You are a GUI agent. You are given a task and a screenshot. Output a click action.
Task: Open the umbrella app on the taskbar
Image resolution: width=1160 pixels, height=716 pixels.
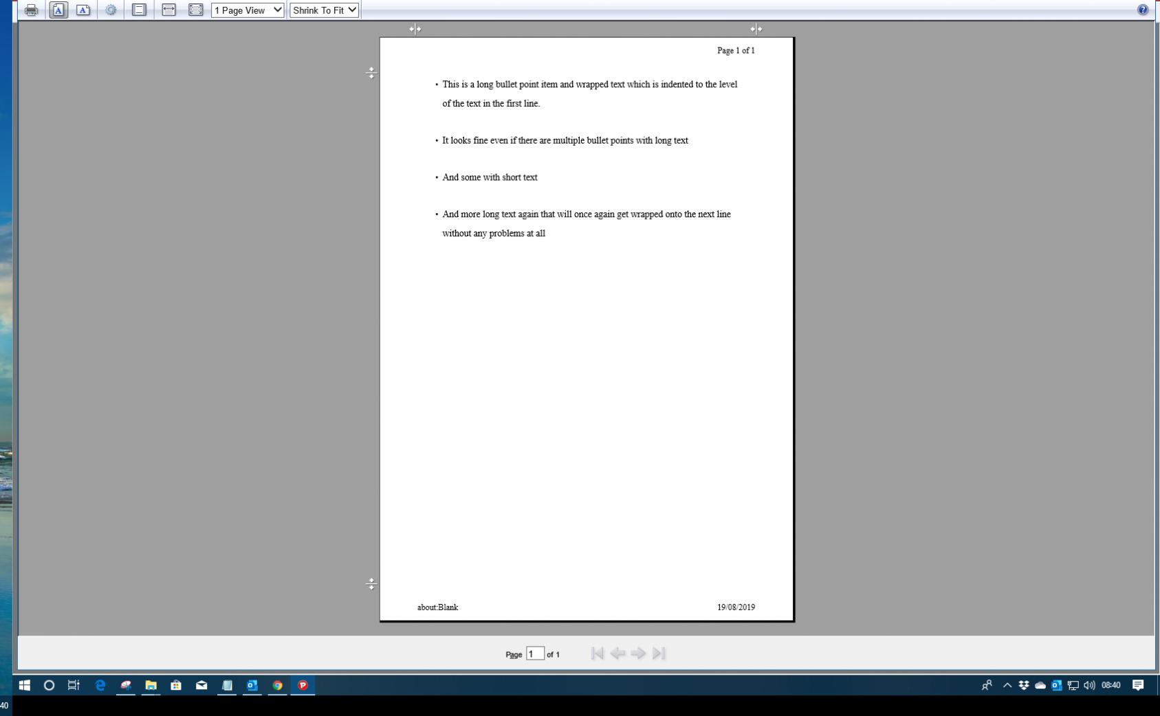tap(126, 685)
